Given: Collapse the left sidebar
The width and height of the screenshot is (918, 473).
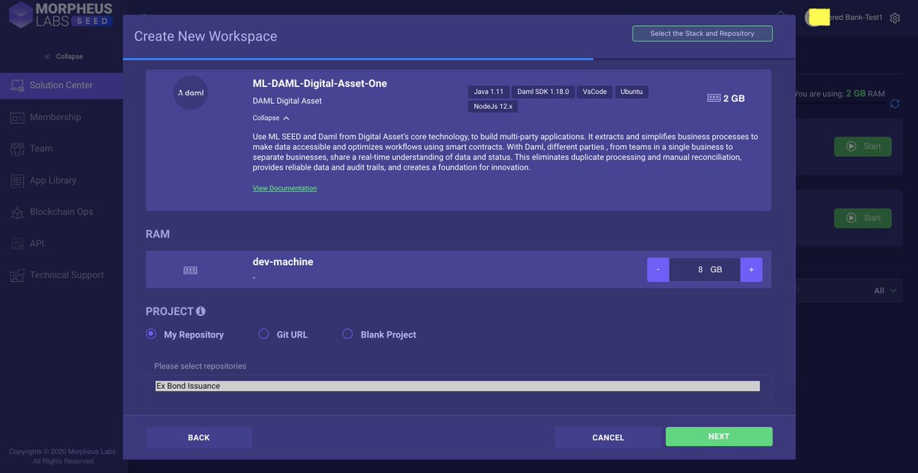Looking at the screenshot, I should 63,57.
